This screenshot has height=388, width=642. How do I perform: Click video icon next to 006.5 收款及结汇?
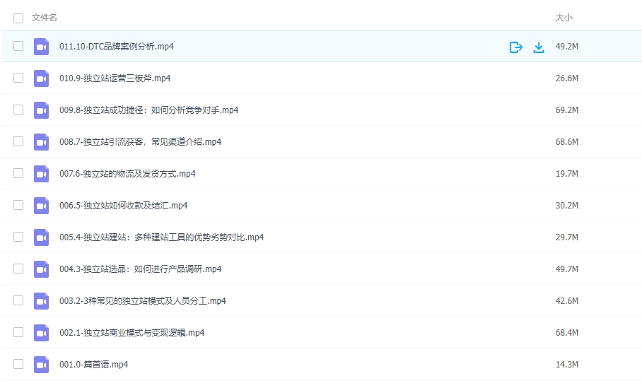click(x=41, y=206)
